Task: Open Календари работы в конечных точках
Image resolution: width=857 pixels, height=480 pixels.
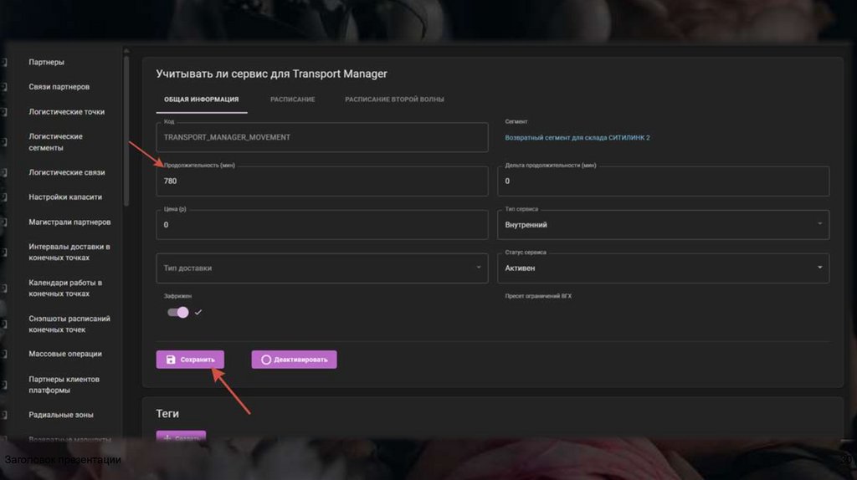Action: point(65,289)
